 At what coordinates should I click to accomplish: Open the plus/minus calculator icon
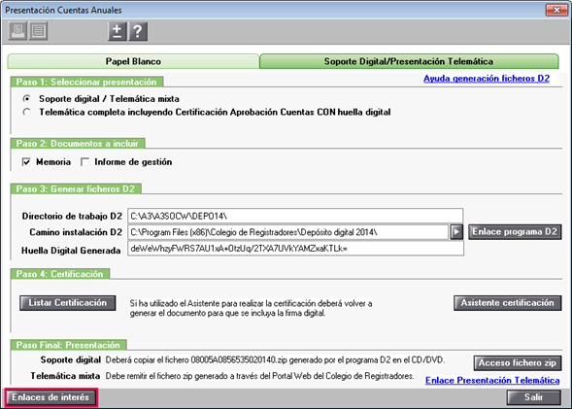118,31
